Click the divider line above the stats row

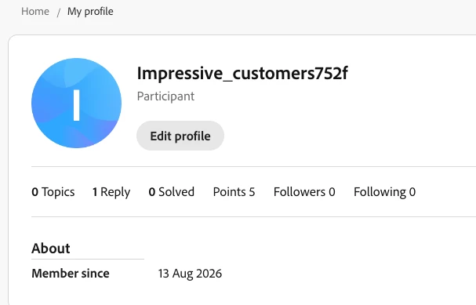click(253, 166)
